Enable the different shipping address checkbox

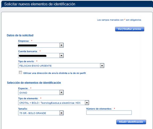click(20, 72)
